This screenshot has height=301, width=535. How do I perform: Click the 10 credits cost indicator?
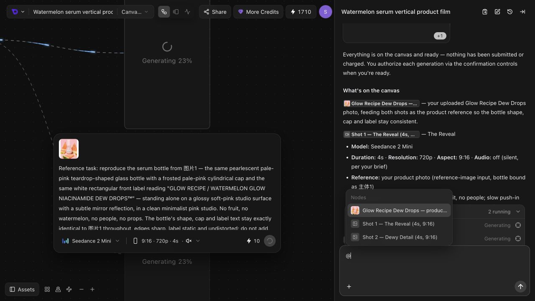253,241
